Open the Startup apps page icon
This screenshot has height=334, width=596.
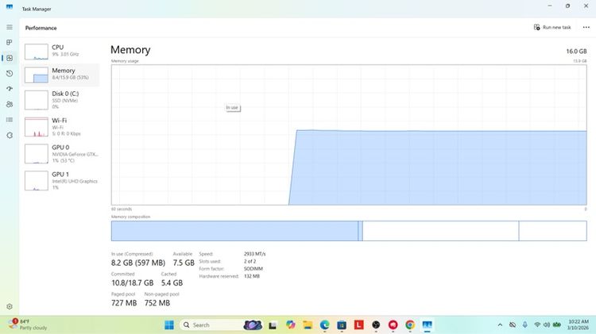tap(10, 88)
